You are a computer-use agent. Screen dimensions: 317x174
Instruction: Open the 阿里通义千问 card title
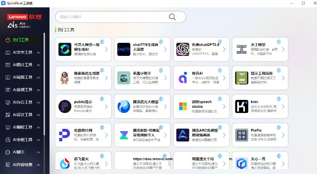coord(203,159)
